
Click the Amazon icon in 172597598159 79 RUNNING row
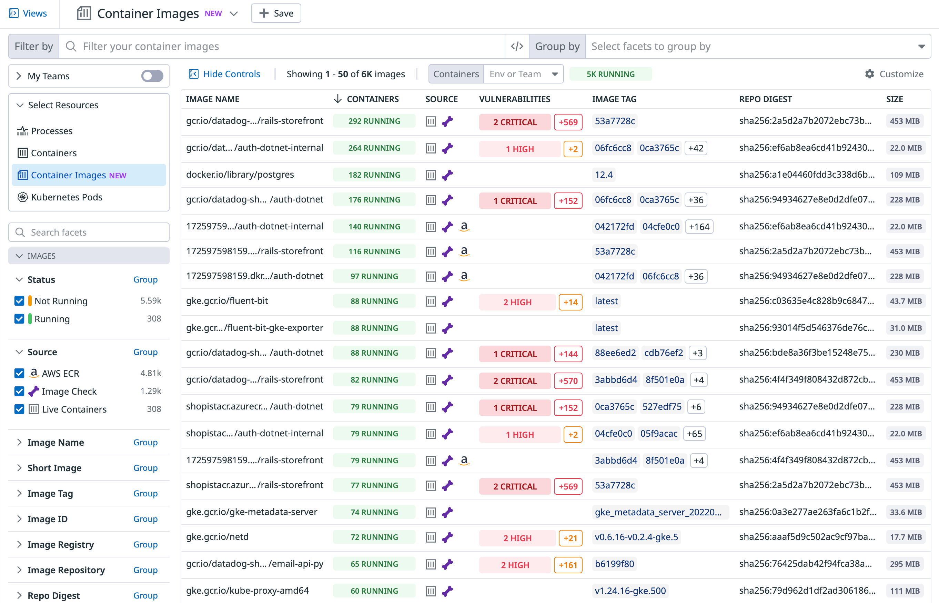tap(464, 460)
